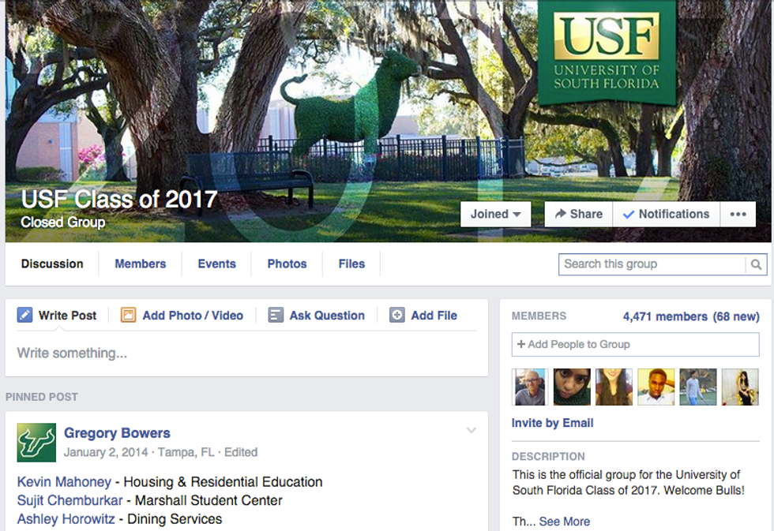The height and width of the screenshot is (531, 774).
Task: Click the Add Photo / Video icon
Action: coord(128,315)
